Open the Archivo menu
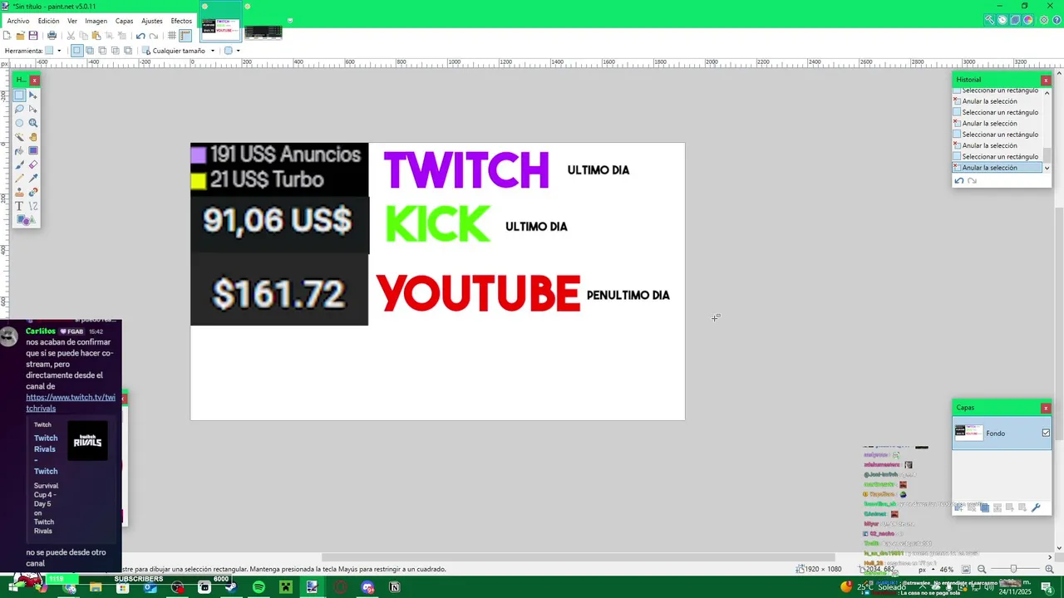This screenshot has width=1064, height=598. click(18, 21)
